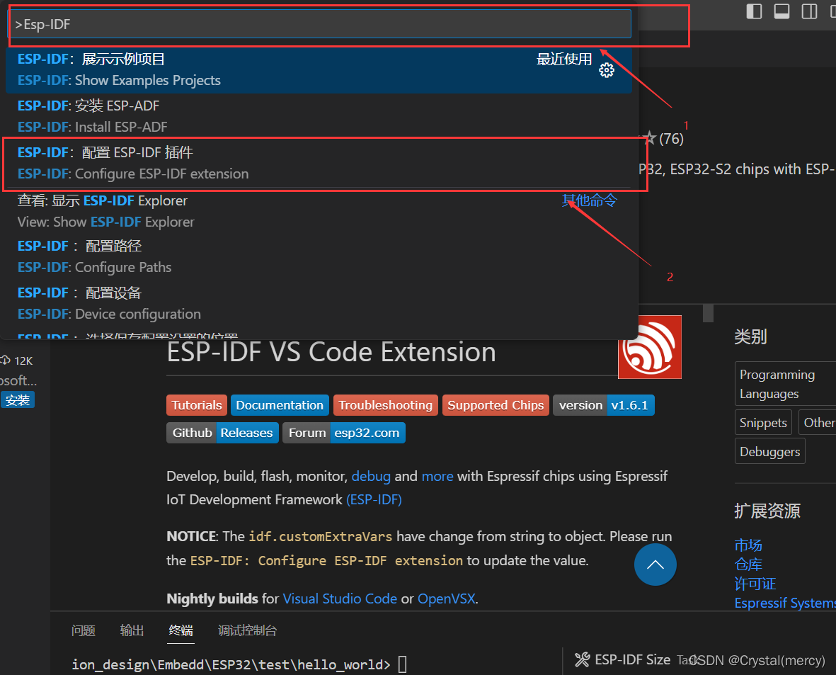Click the extension page scrollbar thumb
This screenshot has width=836, height=675.
[x=708, y=312]
